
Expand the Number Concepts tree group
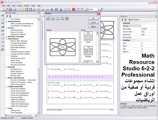pos(7,37)
